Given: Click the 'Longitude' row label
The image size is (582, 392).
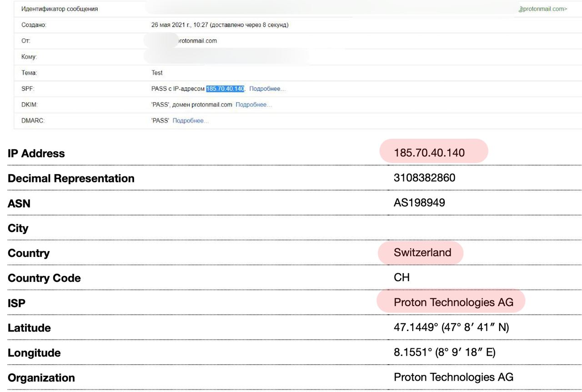Looking at the screenshot, I should 34,353.
